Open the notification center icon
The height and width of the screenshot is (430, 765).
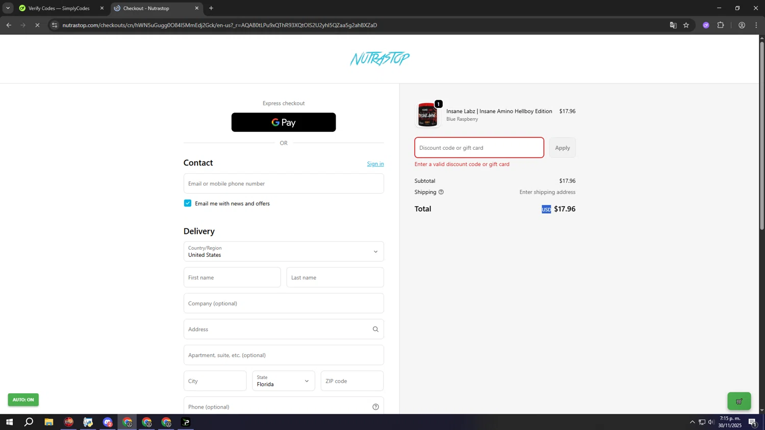click(752, 422)
